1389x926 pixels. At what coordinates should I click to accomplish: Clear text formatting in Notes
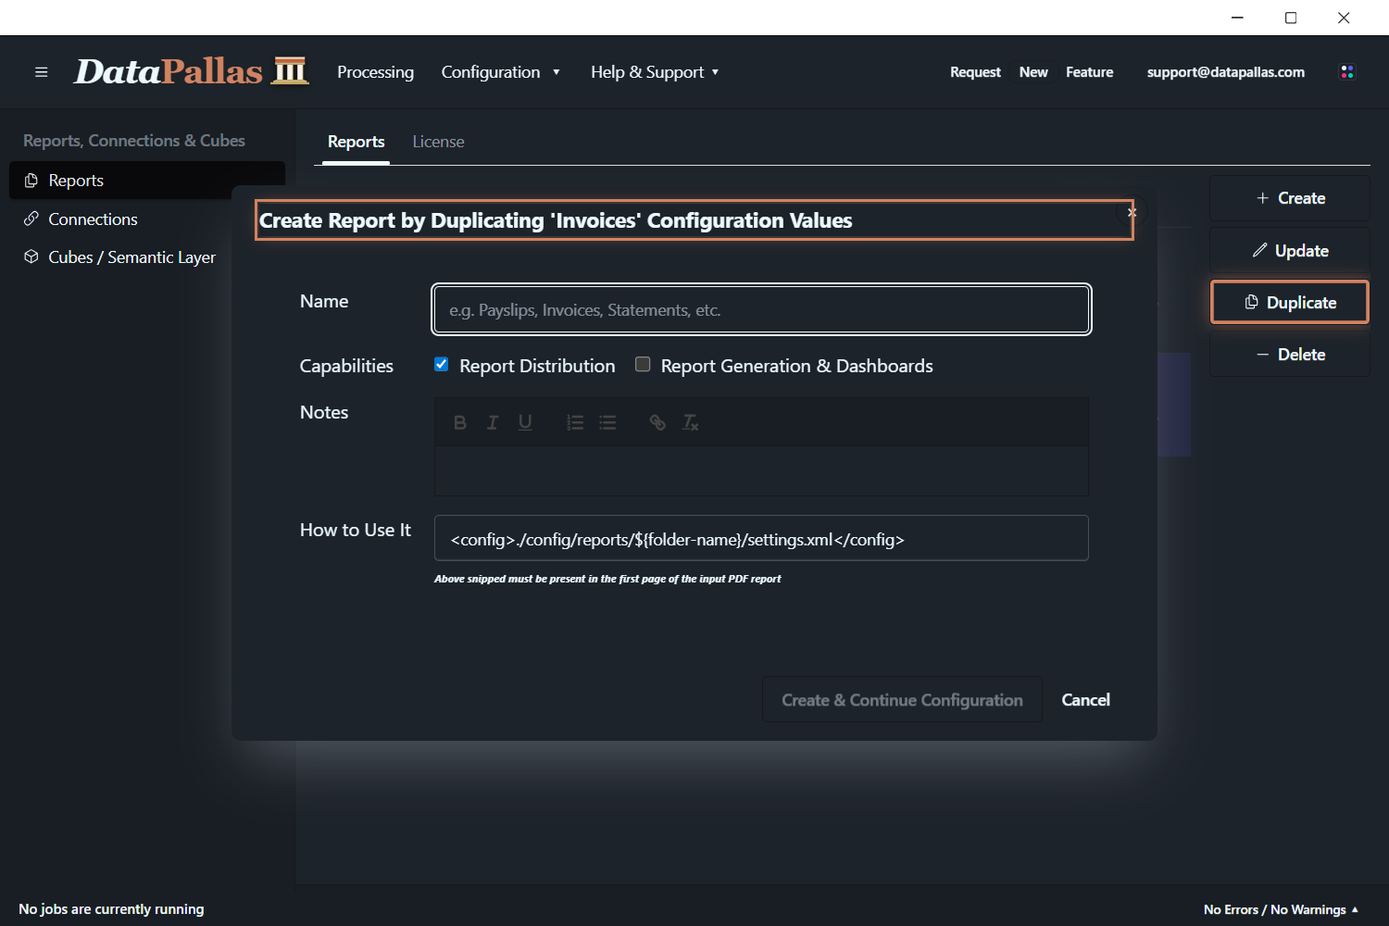click(x=690, y=422)
